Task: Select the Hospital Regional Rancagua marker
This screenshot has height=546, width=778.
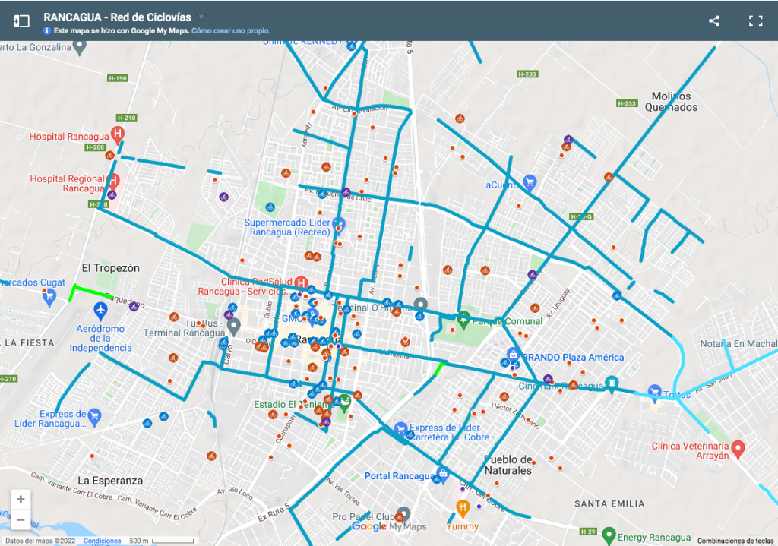Action: [115, 181]
